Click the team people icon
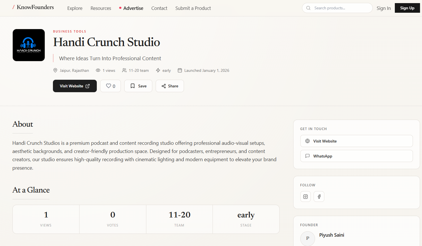Image resolution: width=422 pixels, height=246 pixels. point(124,70)
